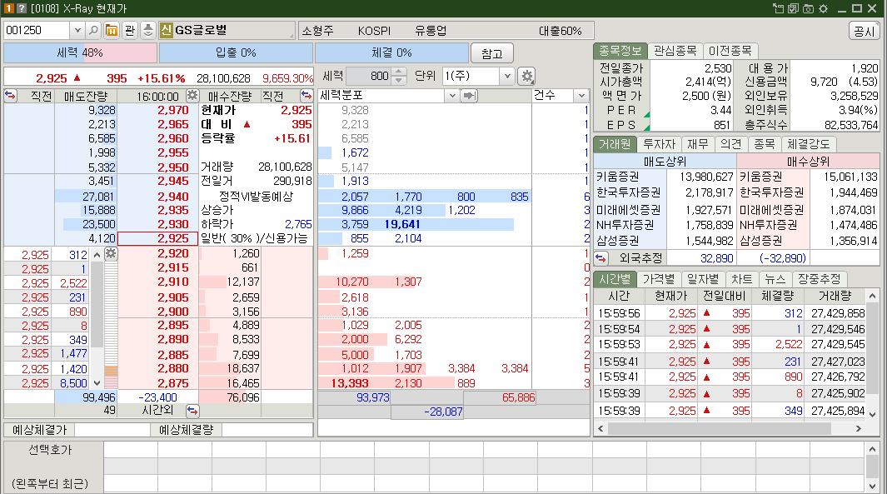Expand the 건수 dropdown
The image size is (887, 494).
click(581, 96)
